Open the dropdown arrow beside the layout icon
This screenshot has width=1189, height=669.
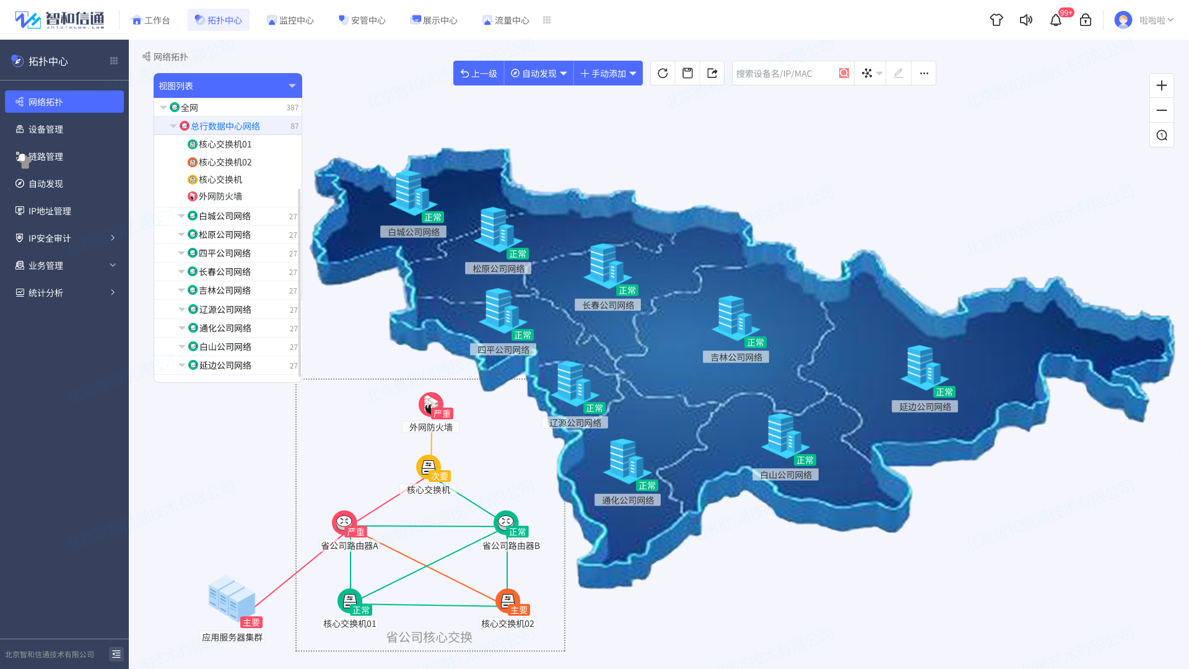pos(879,73)
